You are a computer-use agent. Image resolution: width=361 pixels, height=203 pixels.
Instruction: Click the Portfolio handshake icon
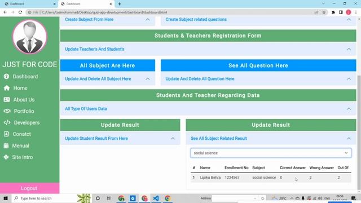click(x=7, y=111)
